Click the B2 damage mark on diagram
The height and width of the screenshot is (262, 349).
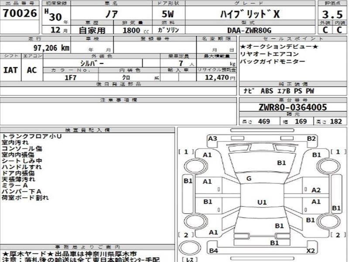[311, 138]
